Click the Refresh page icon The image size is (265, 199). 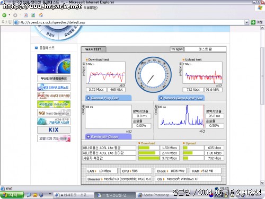tap(33, 15)
